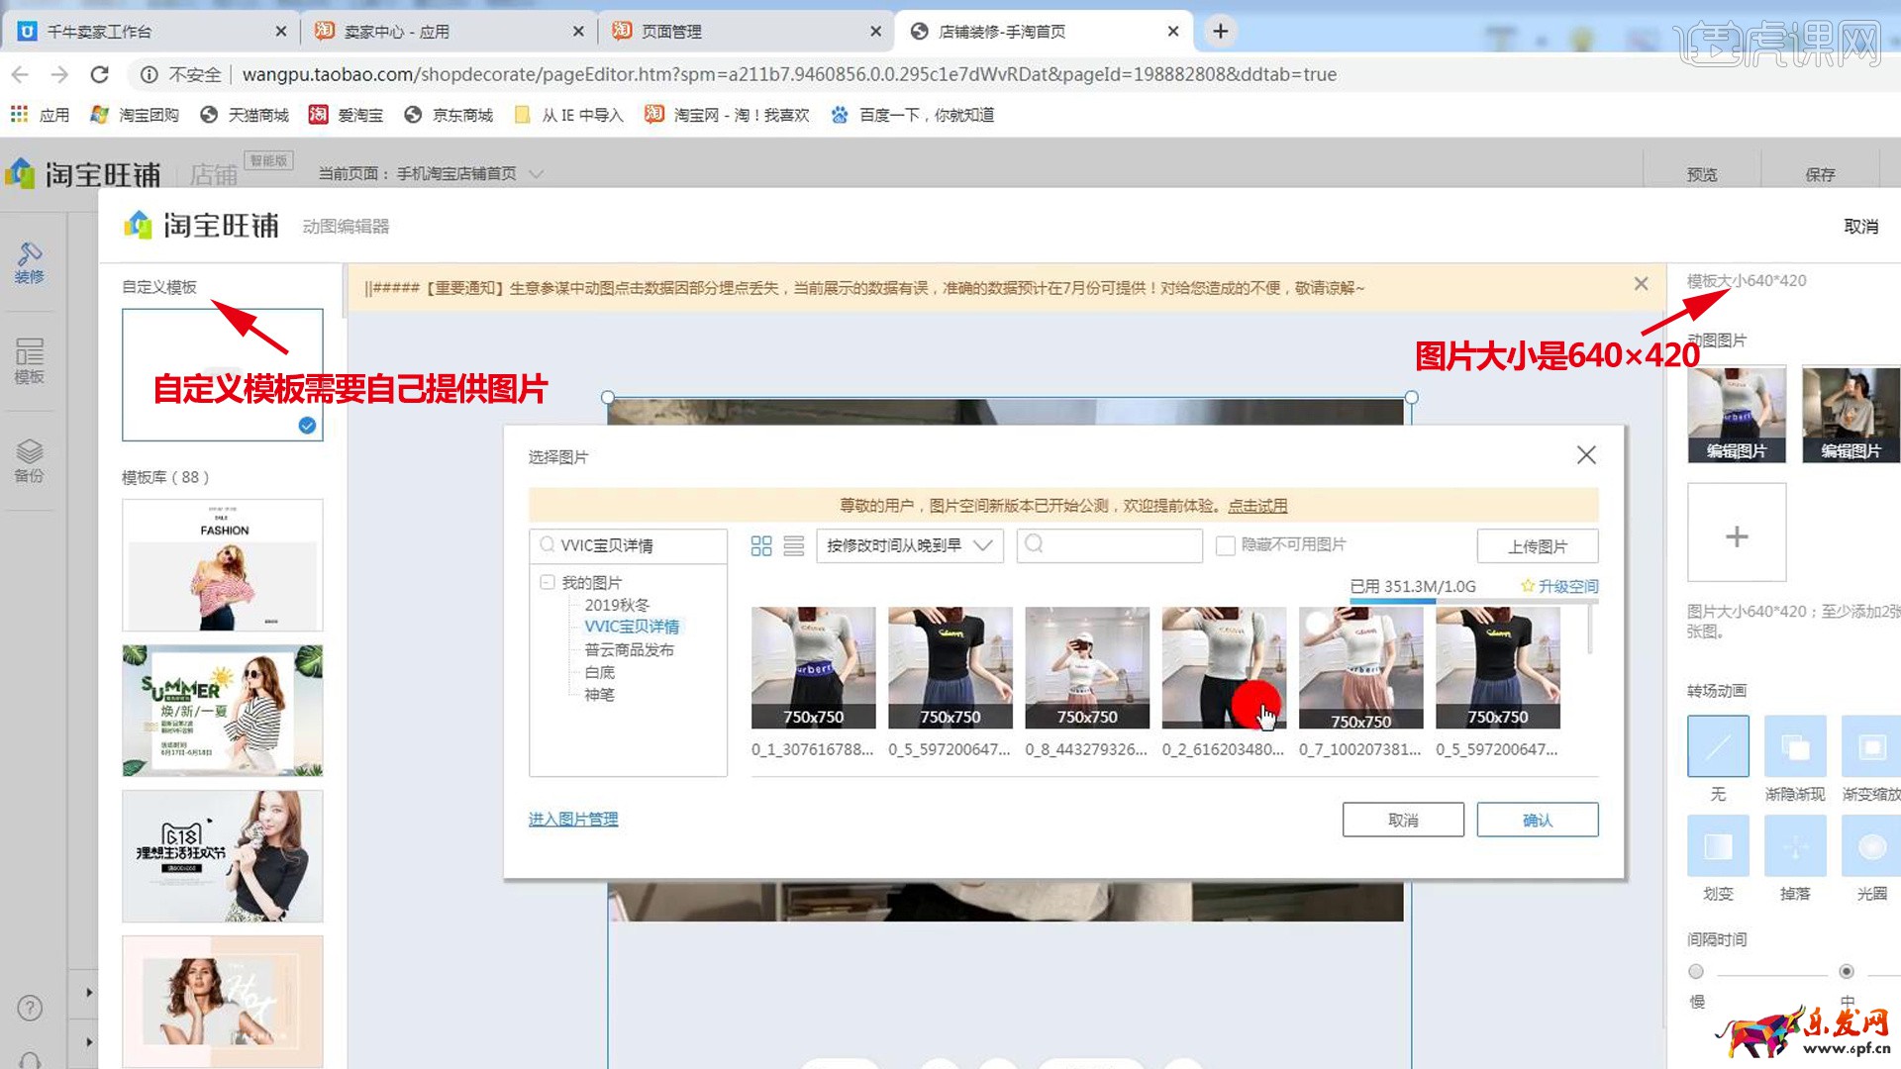Click the 上传图片 upload button
This screenshot has height=1069, width=1901.
click(x=1537, y=546)
